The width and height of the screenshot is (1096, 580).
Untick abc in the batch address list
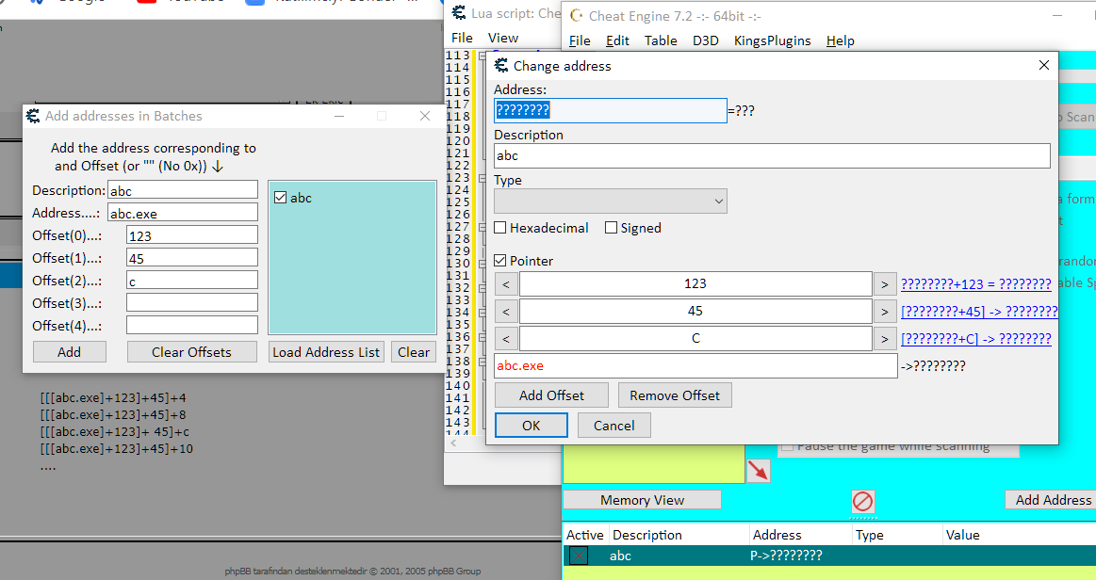(x=280, y=198)
